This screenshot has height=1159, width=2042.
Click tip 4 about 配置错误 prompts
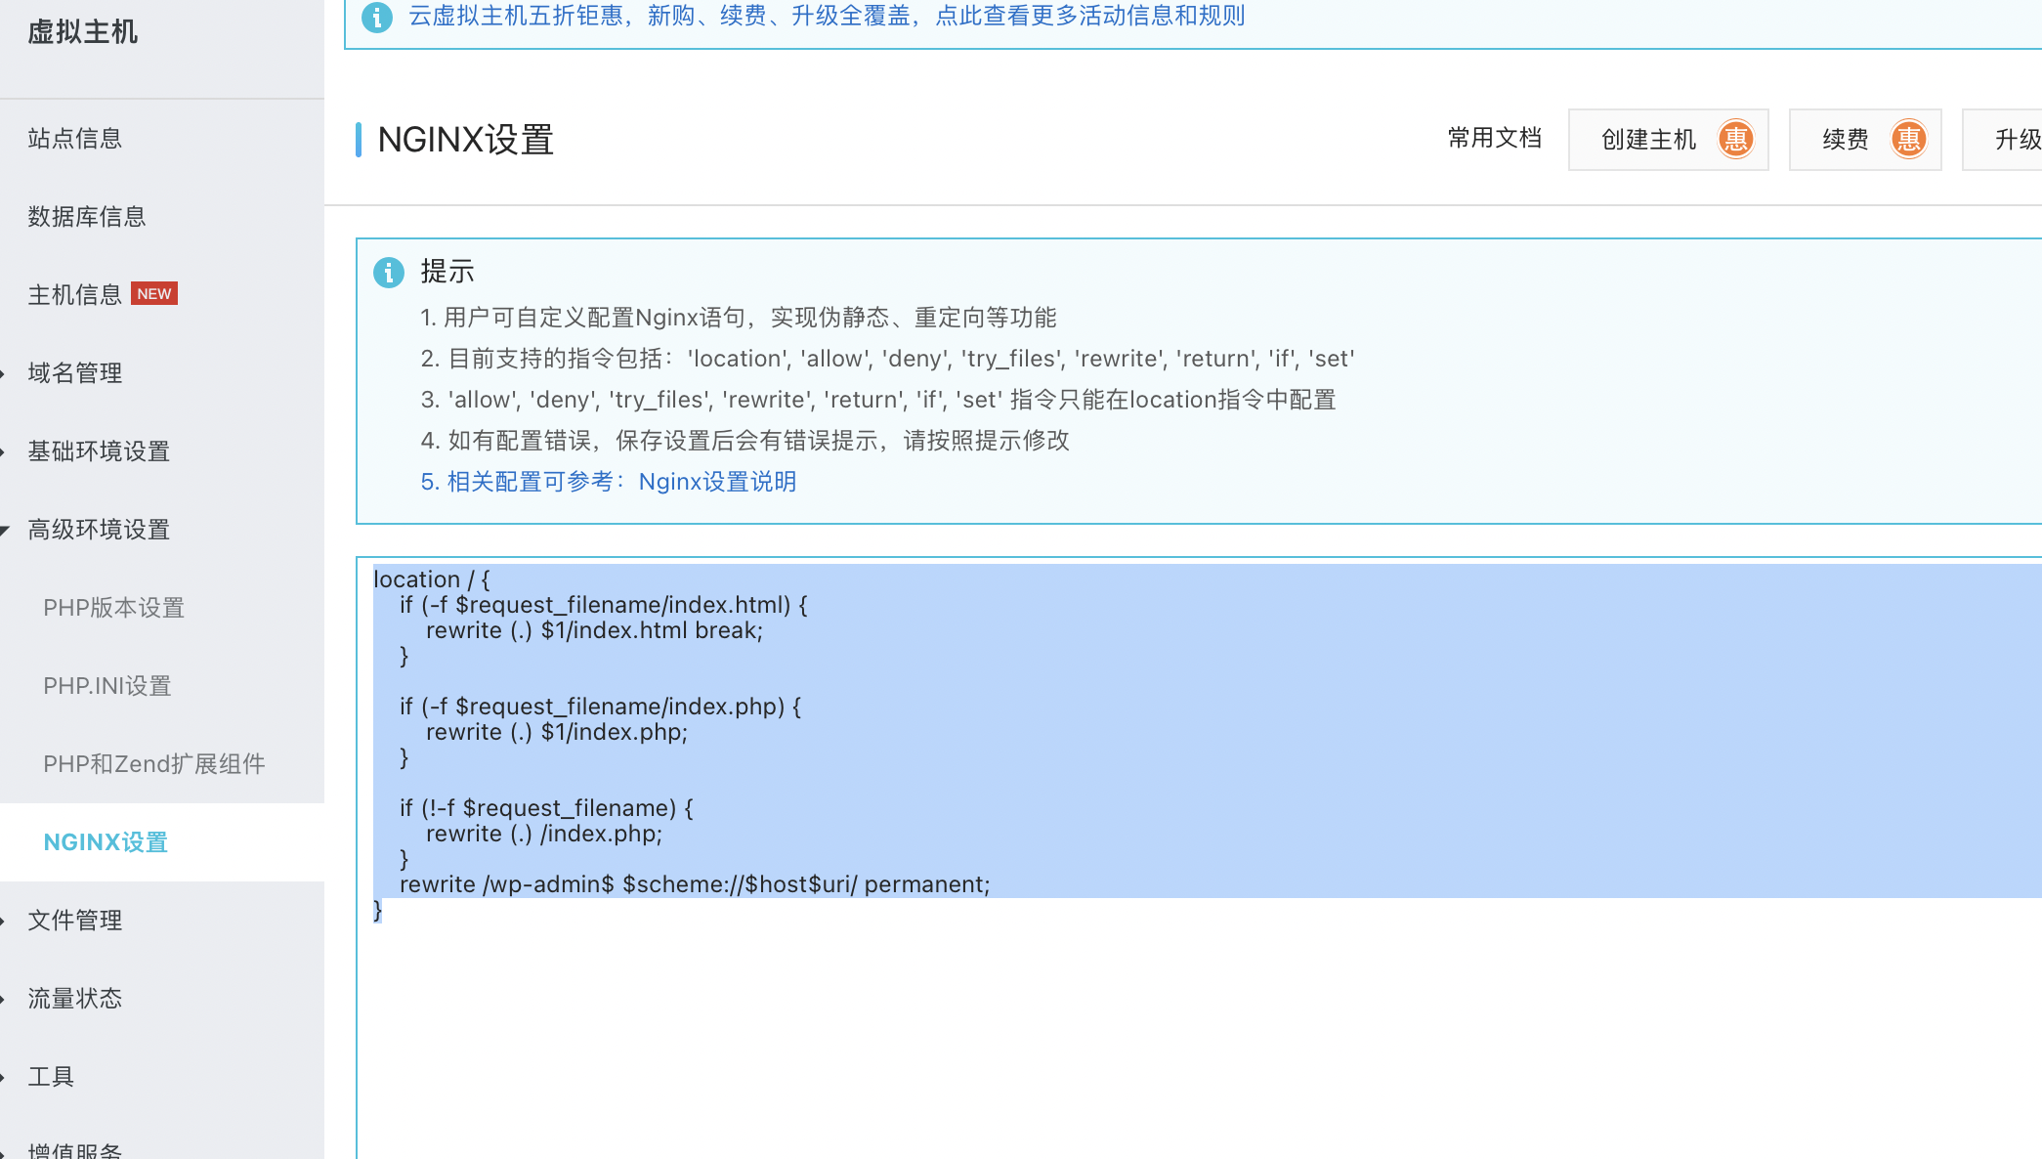pos(745,441)
